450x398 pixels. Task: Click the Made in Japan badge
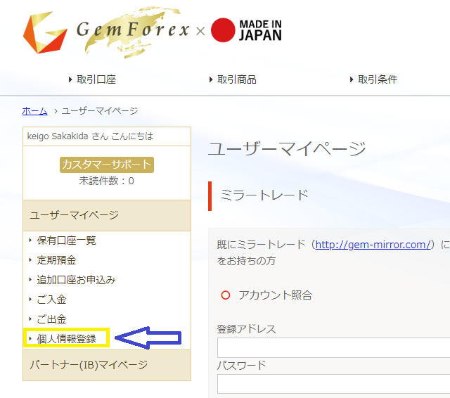pos(246,30)
